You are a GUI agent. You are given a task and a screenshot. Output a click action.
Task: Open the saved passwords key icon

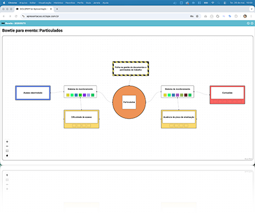coord(192,16)
